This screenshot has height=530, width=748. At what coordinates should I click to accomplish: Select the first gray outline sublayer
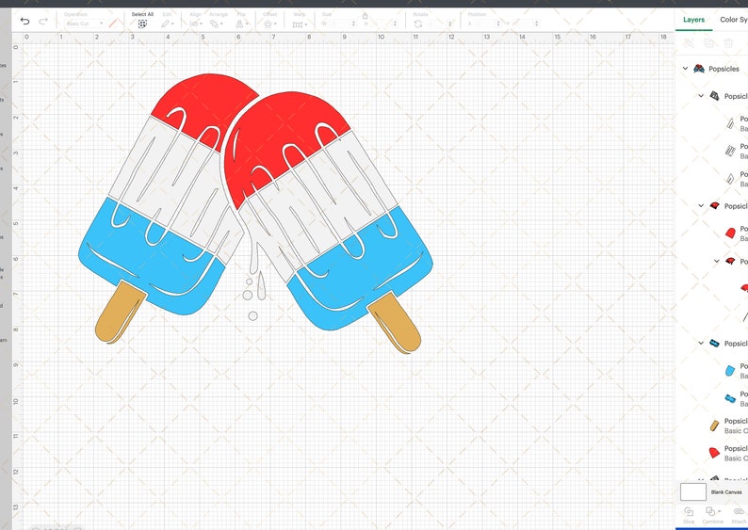[730, 123]
